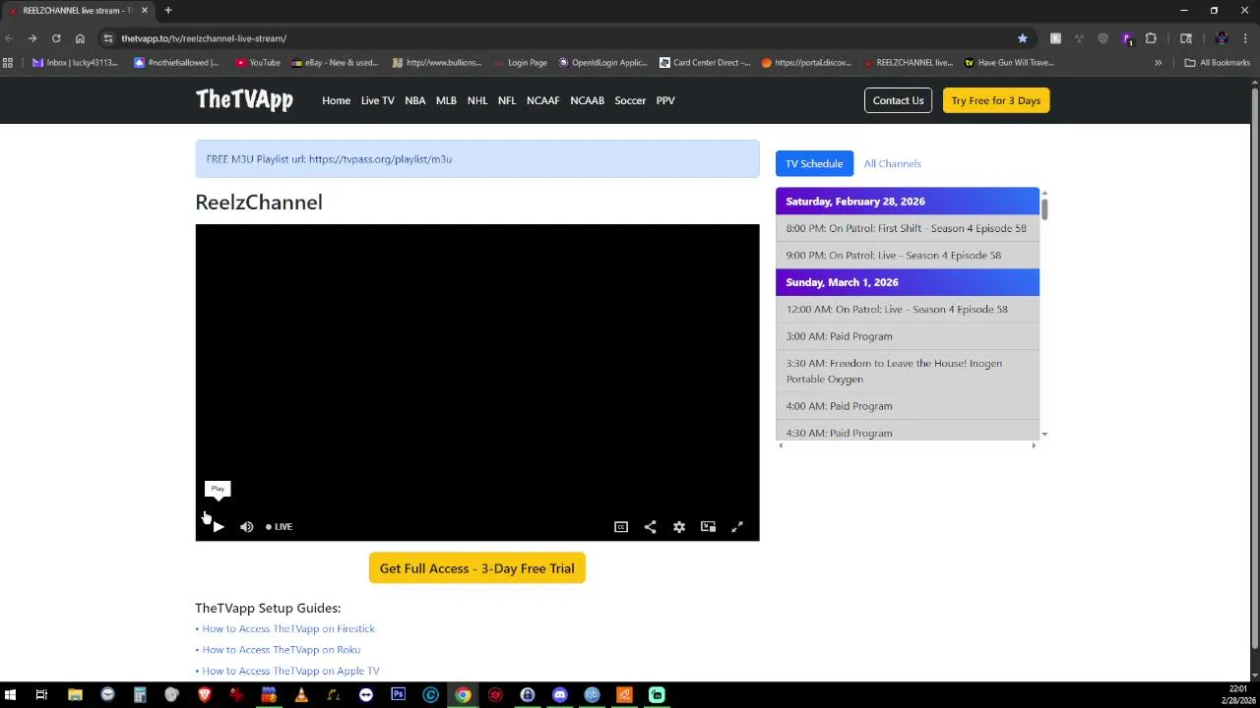The image size is (1260, 708).
Task: Click the 12:00 AM On Patrol: Live entry
Action: 908,309
